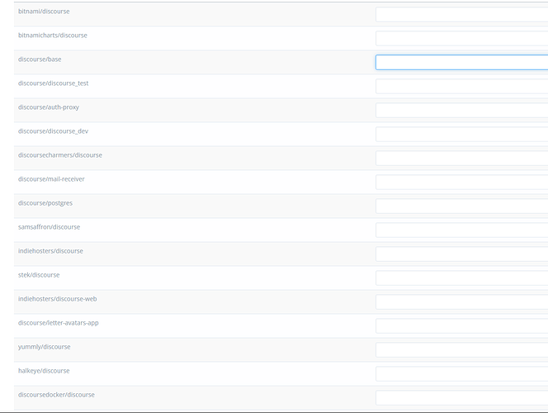
Task: Click the input field for stek/discourse
Action: [x=461, y=278]
